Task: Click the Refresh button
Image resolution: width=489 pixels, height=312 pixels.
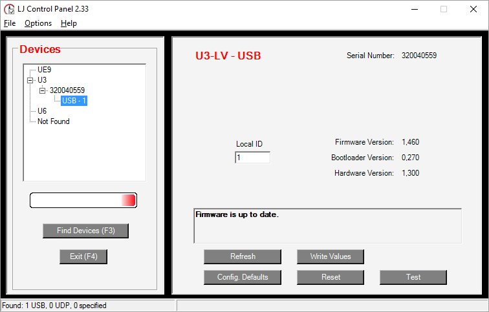Action: 243,256
